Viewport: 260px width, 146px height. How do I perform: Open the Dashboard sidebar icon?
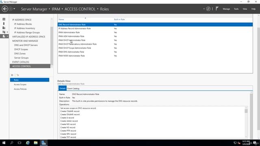coord(4,19)
